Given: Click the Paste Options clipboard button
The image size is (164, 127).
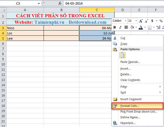Looking at the screenshot, I should tap(122, 55).
